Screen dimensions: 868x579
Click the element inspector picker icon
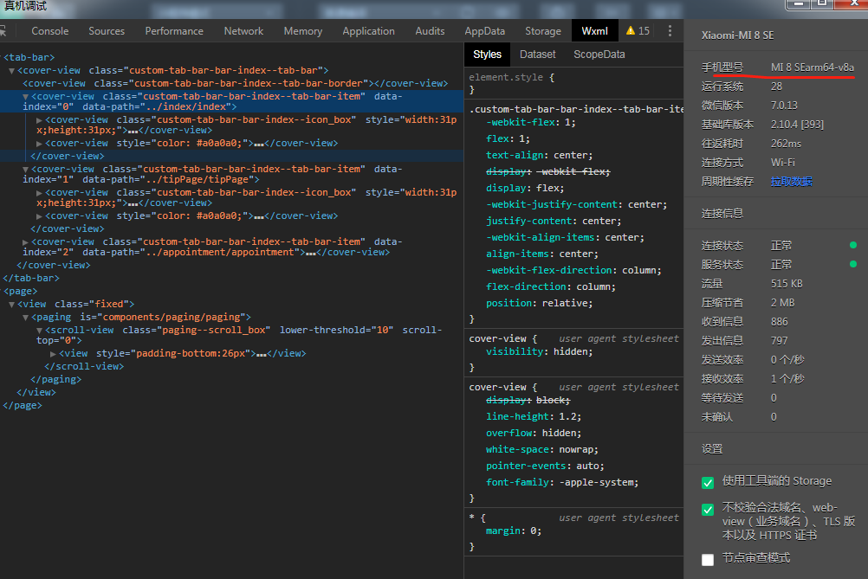point(3,31)
